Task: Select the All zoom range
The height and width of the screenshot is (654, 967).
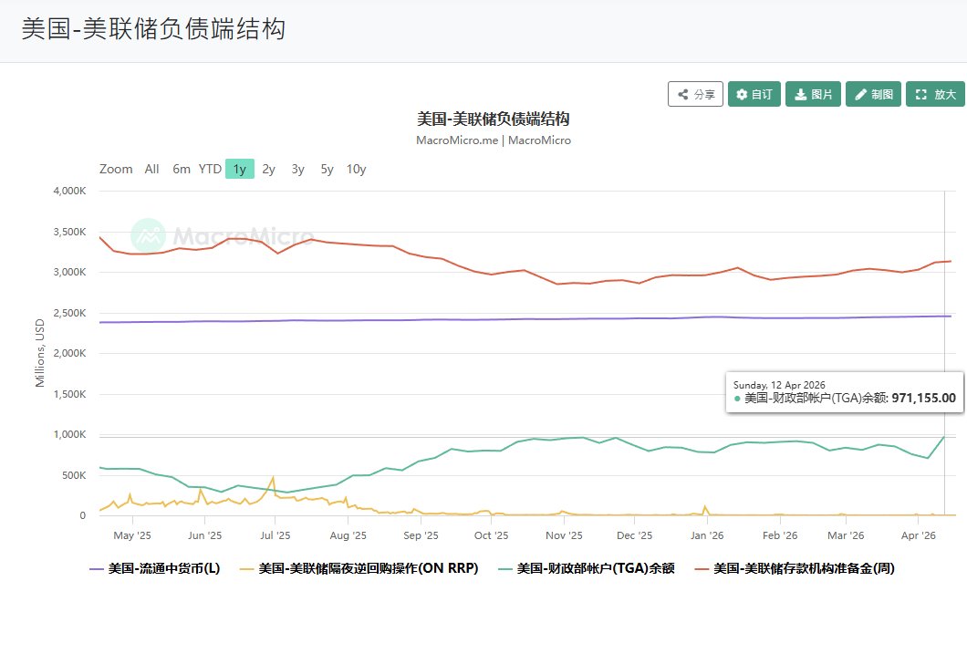Action: [x=151, y=169]
